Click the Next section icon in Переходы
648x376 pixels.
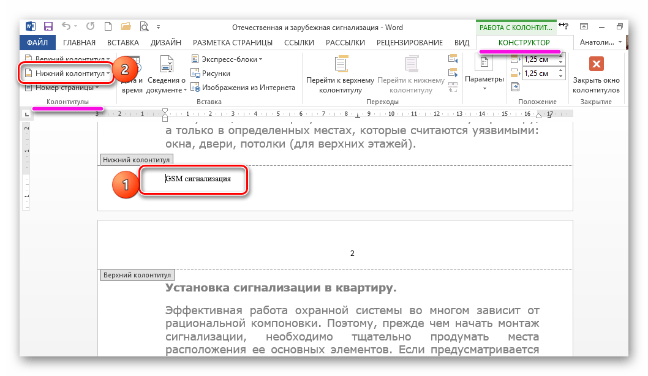point(453,73)
